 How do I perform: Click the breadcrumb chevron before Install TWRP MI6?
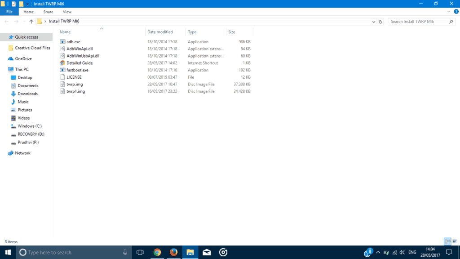45,22
